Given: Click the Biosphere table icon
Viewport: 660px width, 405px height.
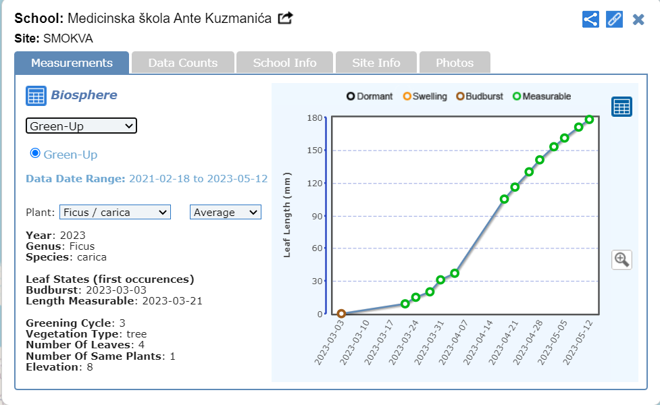Looking at the screenshot, I should [36, 96].
